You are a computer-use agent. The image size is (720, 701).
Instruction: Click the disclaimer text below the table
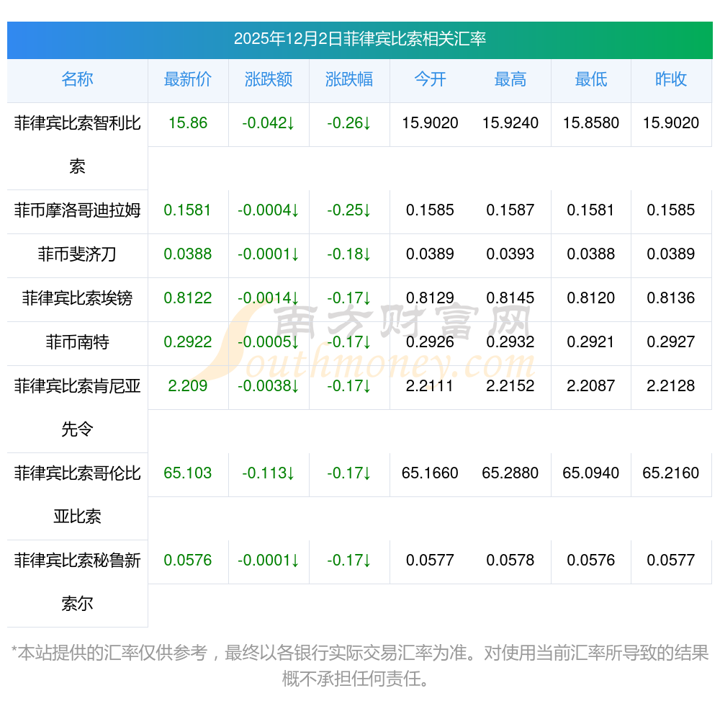click(359, 665)
